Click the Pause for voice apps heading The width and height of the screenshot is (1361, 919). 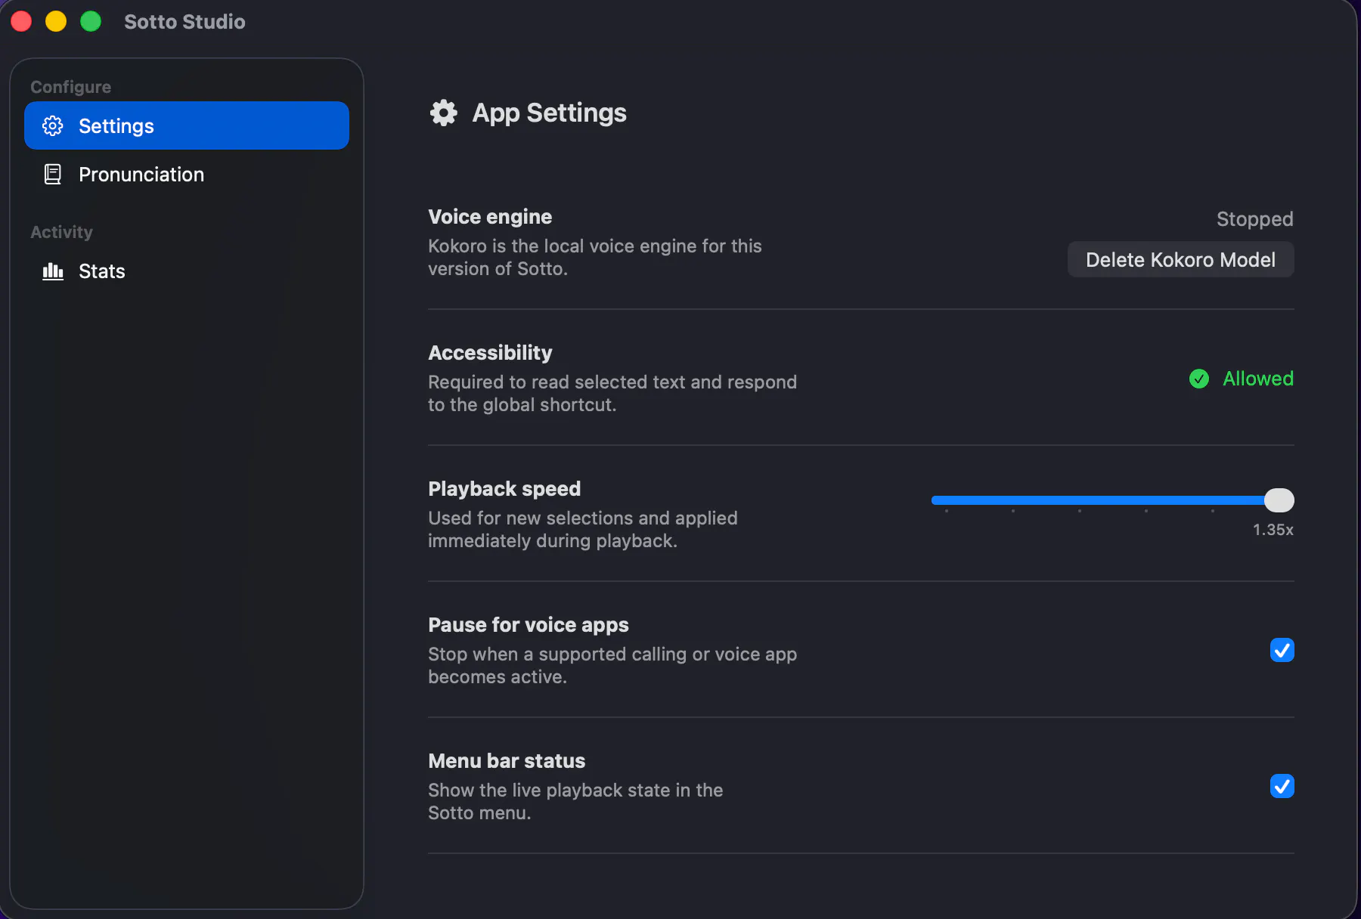point(529,625)
